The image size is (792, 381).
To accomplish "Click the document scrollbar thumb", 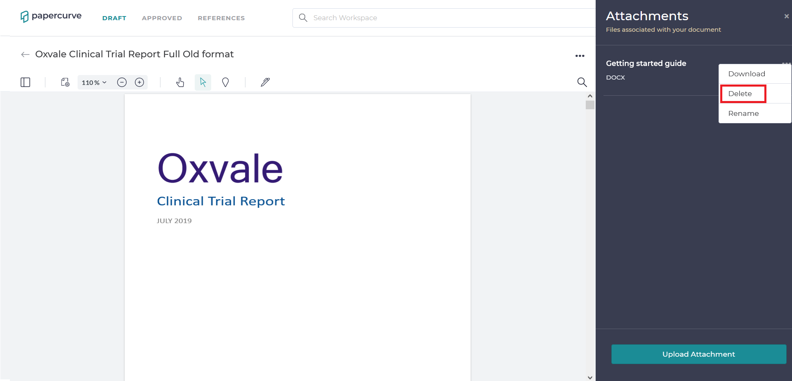I will [590, 105].
